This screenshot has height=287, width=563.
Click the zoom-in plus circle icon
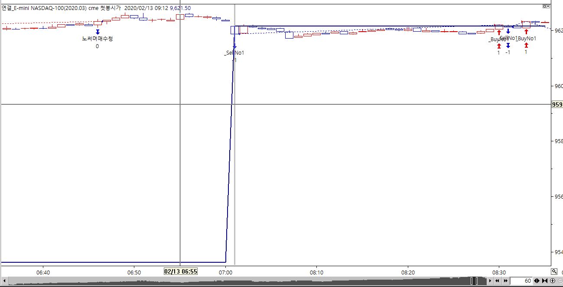point(553,281)
